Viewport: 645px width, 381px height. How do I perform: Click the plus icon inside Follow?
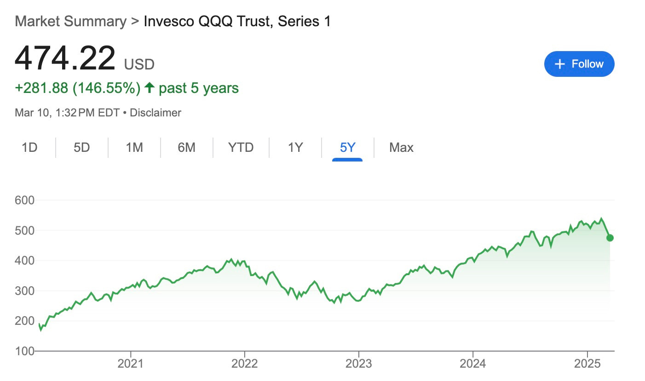click(x=559, y=64)
